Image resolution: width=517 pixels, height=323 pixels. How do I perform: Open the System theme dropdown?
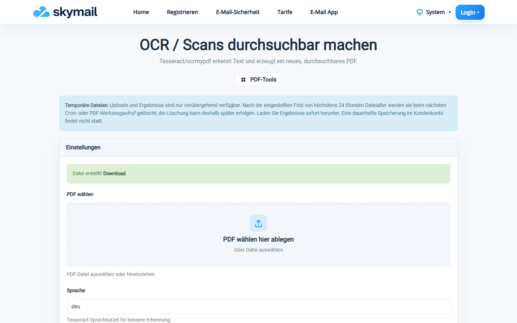coord(434,12)
